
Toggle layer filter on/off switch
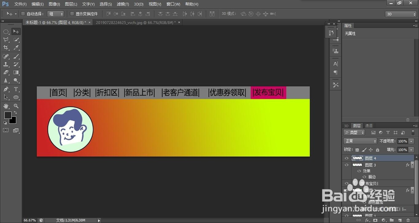[413, 132]
